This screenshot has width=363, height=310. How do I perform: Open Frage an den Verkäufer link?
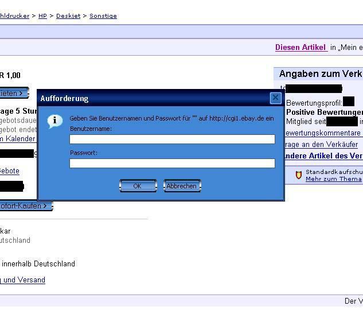coord(321,144)
